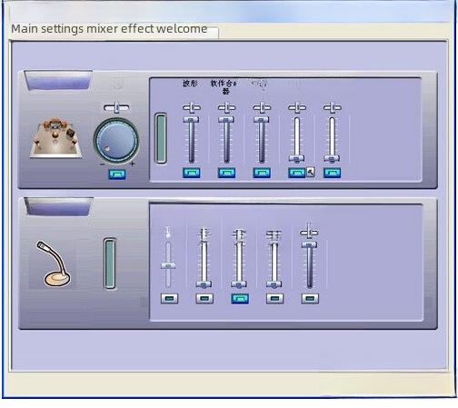The width and height of the screenshot is (458, 408).
Task: Click the main volume knob
Action: pyautogui.click(x=116, y=141)
